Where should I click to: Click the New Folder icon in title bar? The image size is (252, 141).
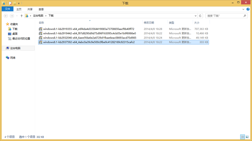[15, 3]
